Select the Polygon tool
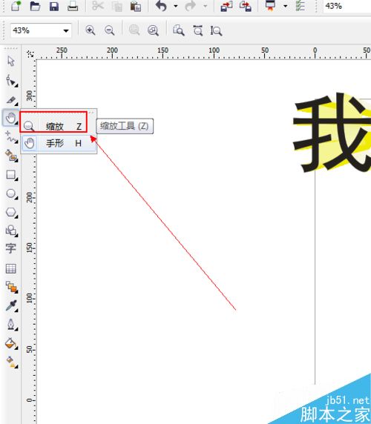 click(11, 213)
